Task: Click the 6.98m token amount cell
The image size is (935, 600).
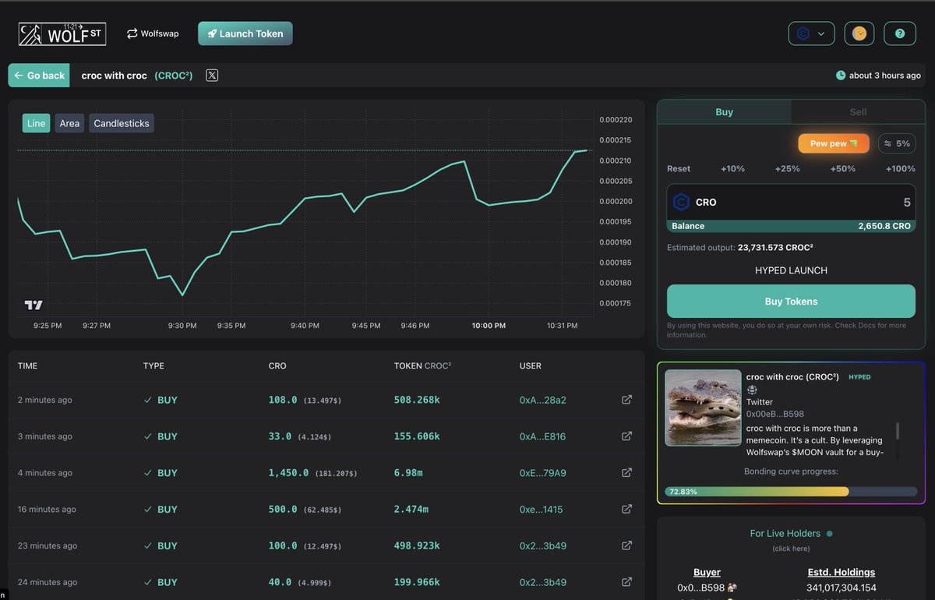Action: click(x=408, y=473)
